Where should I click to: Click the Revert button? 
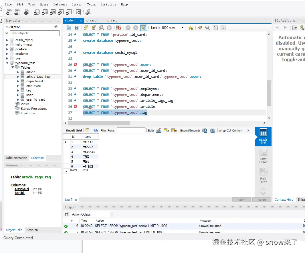tap(262, 200)
